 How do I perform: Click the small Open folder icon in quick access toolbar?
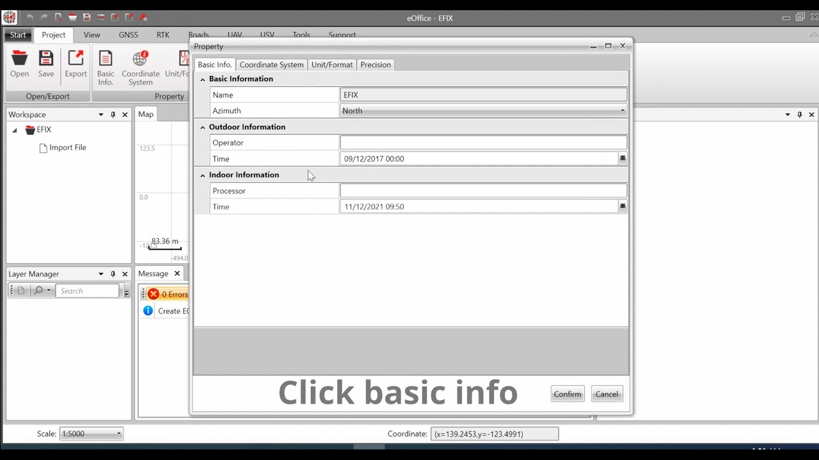[x=72, y=17]
